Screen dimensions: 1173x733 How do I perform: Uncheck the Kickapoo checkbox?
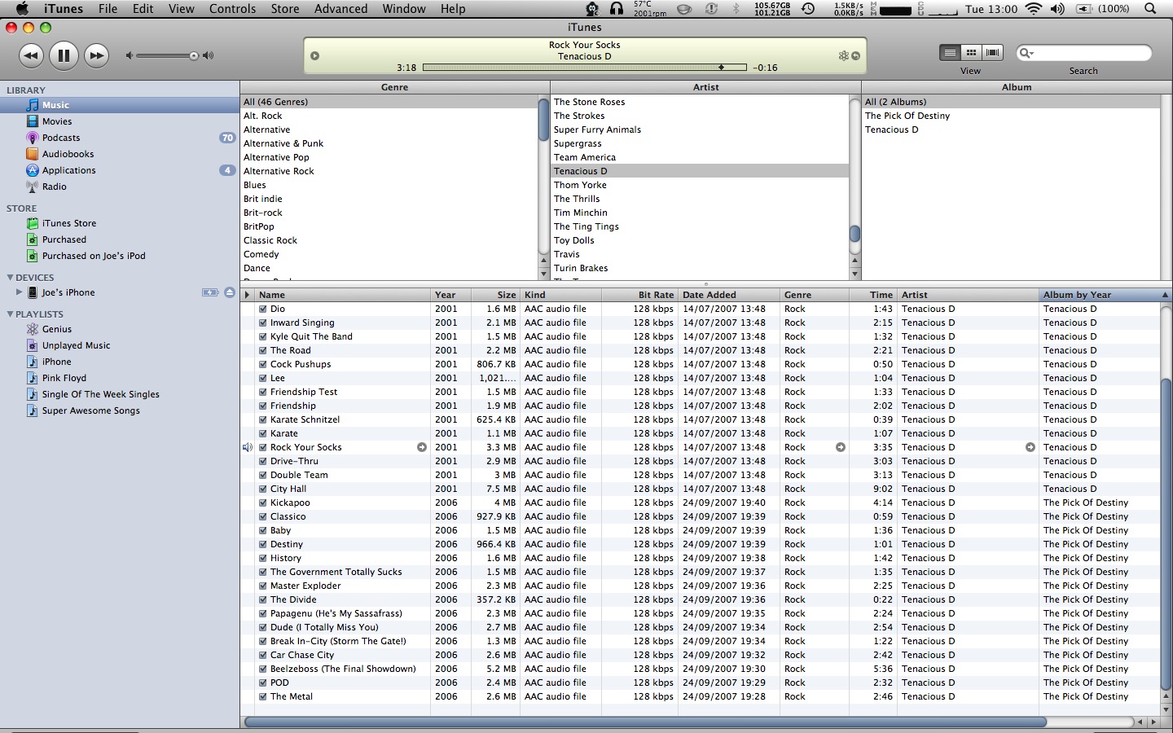[x=263, y=503]
